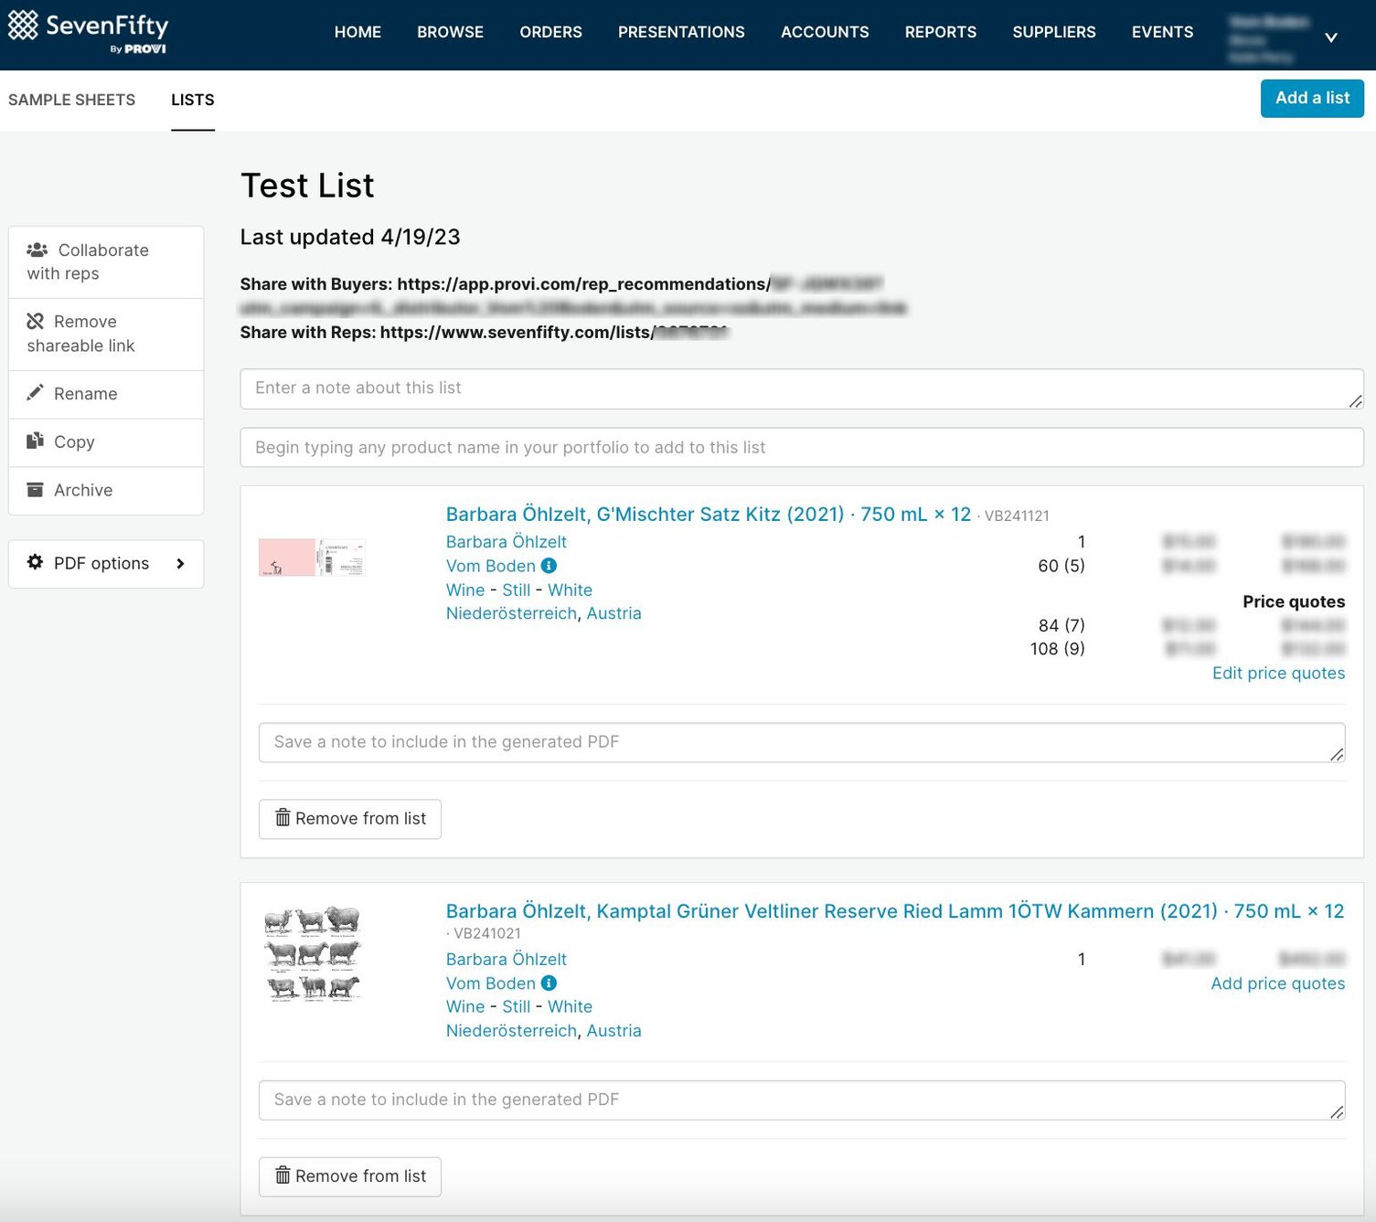Switch to the SAMPLE SHEETS tab

coord(71,100)
